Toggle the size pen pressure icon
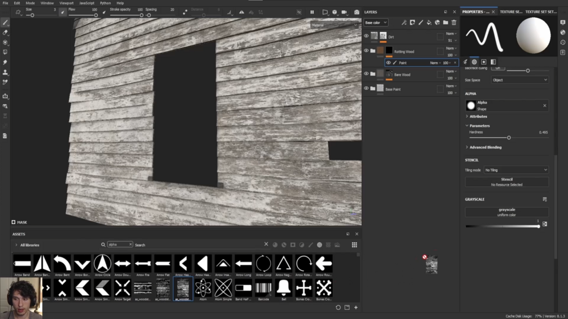568x319 pixels. (x=63, y=12)
